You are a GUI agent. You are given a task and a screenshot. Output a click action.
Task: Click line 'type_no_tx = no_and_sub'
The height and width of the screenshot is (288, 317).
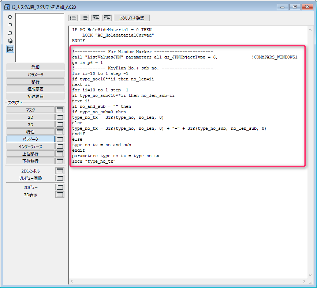click(x=101, y=145)
